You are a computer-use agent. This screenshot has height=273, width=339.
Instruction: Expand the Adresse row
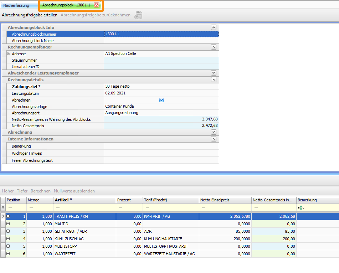coord(9,53)
